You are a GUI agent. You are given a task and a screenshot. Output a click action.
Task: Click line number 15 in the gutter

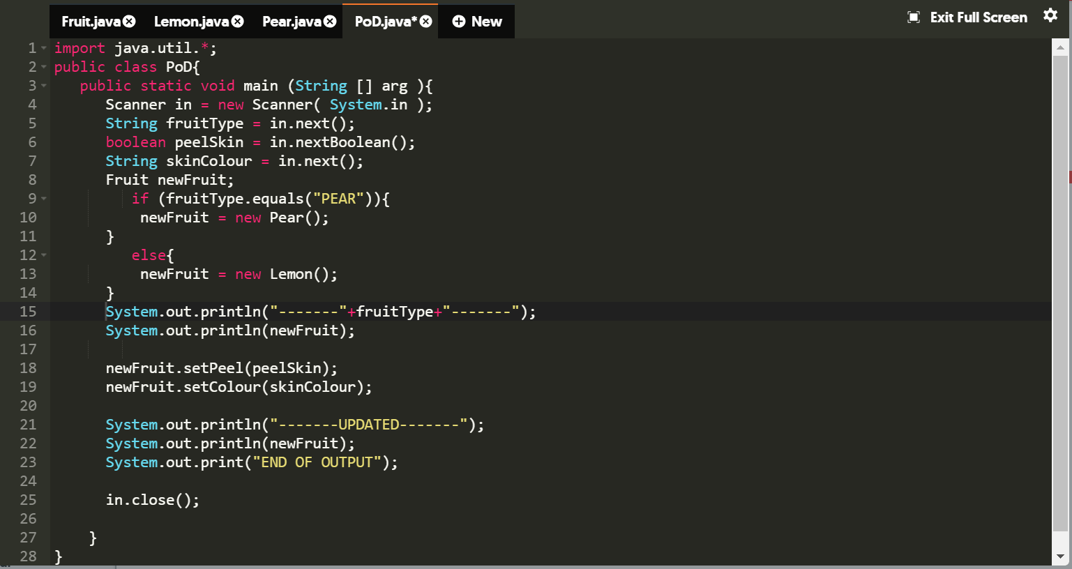(x=28, y=312)
